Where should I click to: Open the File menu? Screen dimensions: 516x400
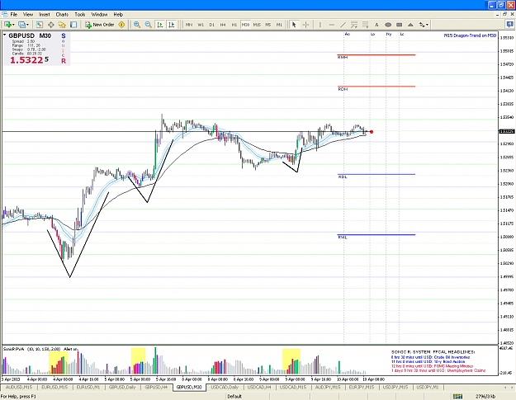[x=14, y=15]
